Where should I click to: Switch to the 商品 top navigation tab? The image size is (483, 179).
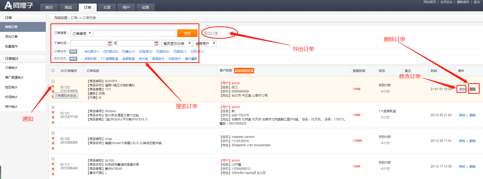pyautogui.click(x=68, y=7)
